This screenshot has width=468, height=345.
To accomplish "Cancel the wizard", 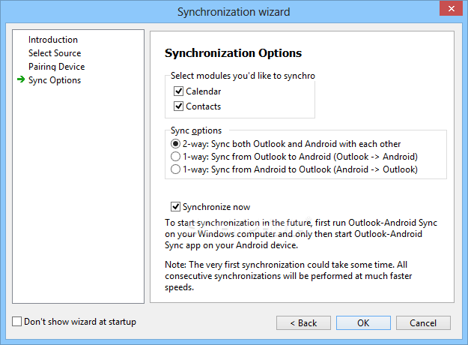I will [423, 323].
